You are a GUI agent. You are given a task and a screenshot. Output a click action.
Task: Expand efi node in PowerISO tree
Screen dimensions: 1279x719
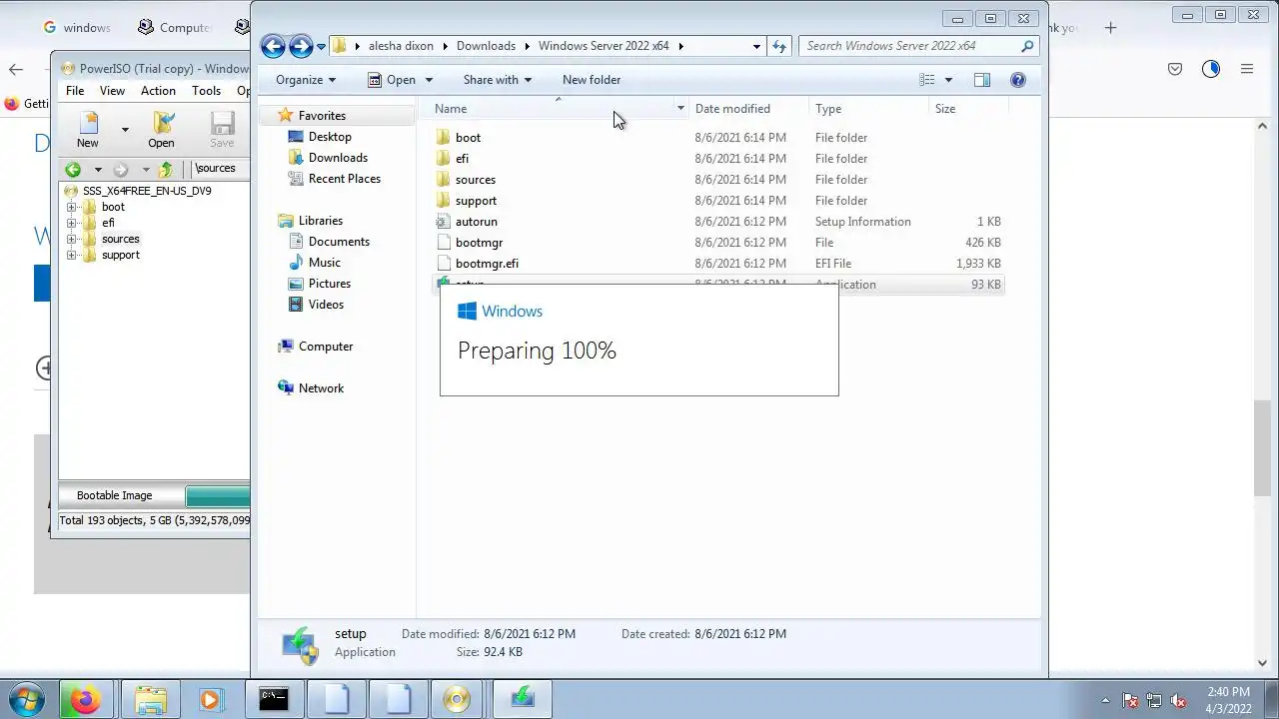pyautogui.click(x=72, y=224)
